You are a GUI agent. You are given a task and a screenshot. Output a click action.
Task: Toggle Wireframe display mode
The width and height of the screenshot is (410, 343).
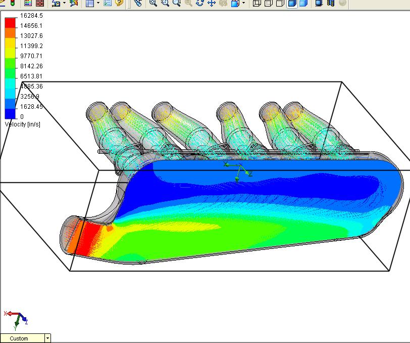(257, 3)
